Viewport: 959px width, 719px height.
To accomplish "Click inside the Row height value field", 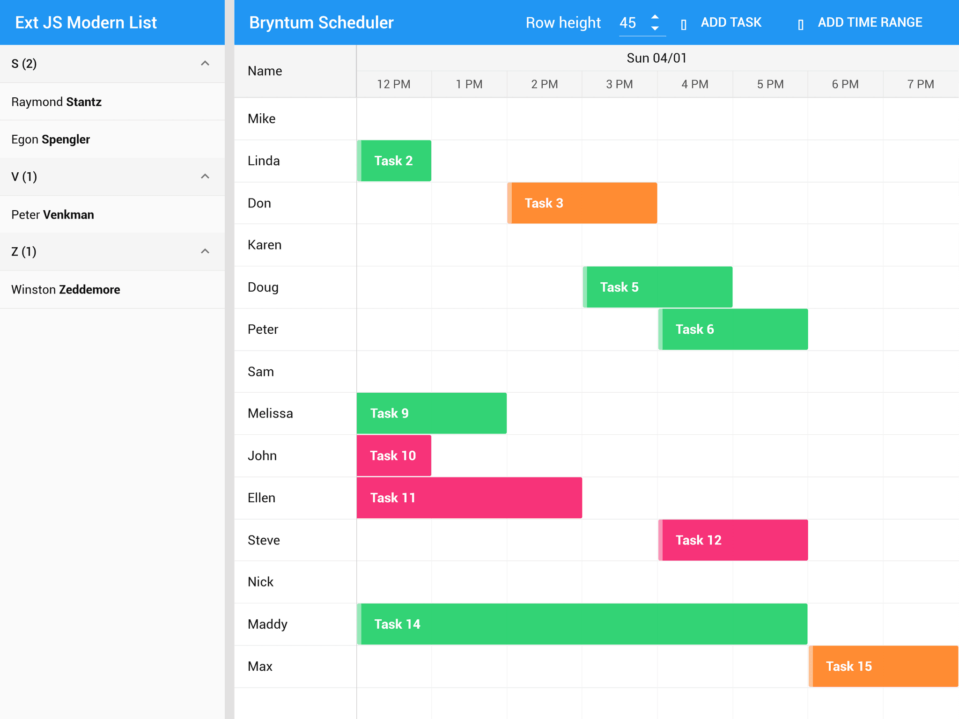I will tap(628, 22).
